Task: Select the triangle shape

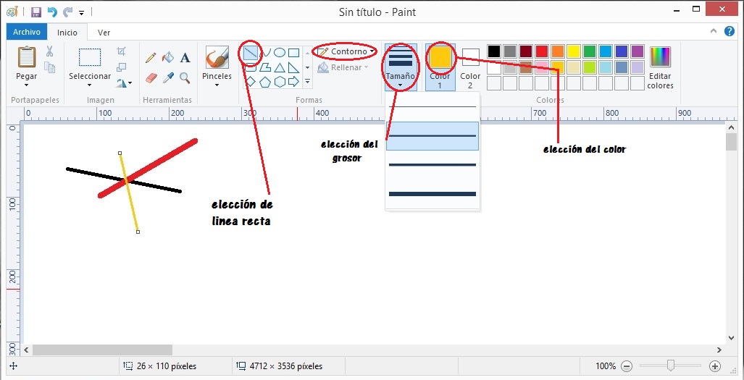Action: tap(280, 67)
